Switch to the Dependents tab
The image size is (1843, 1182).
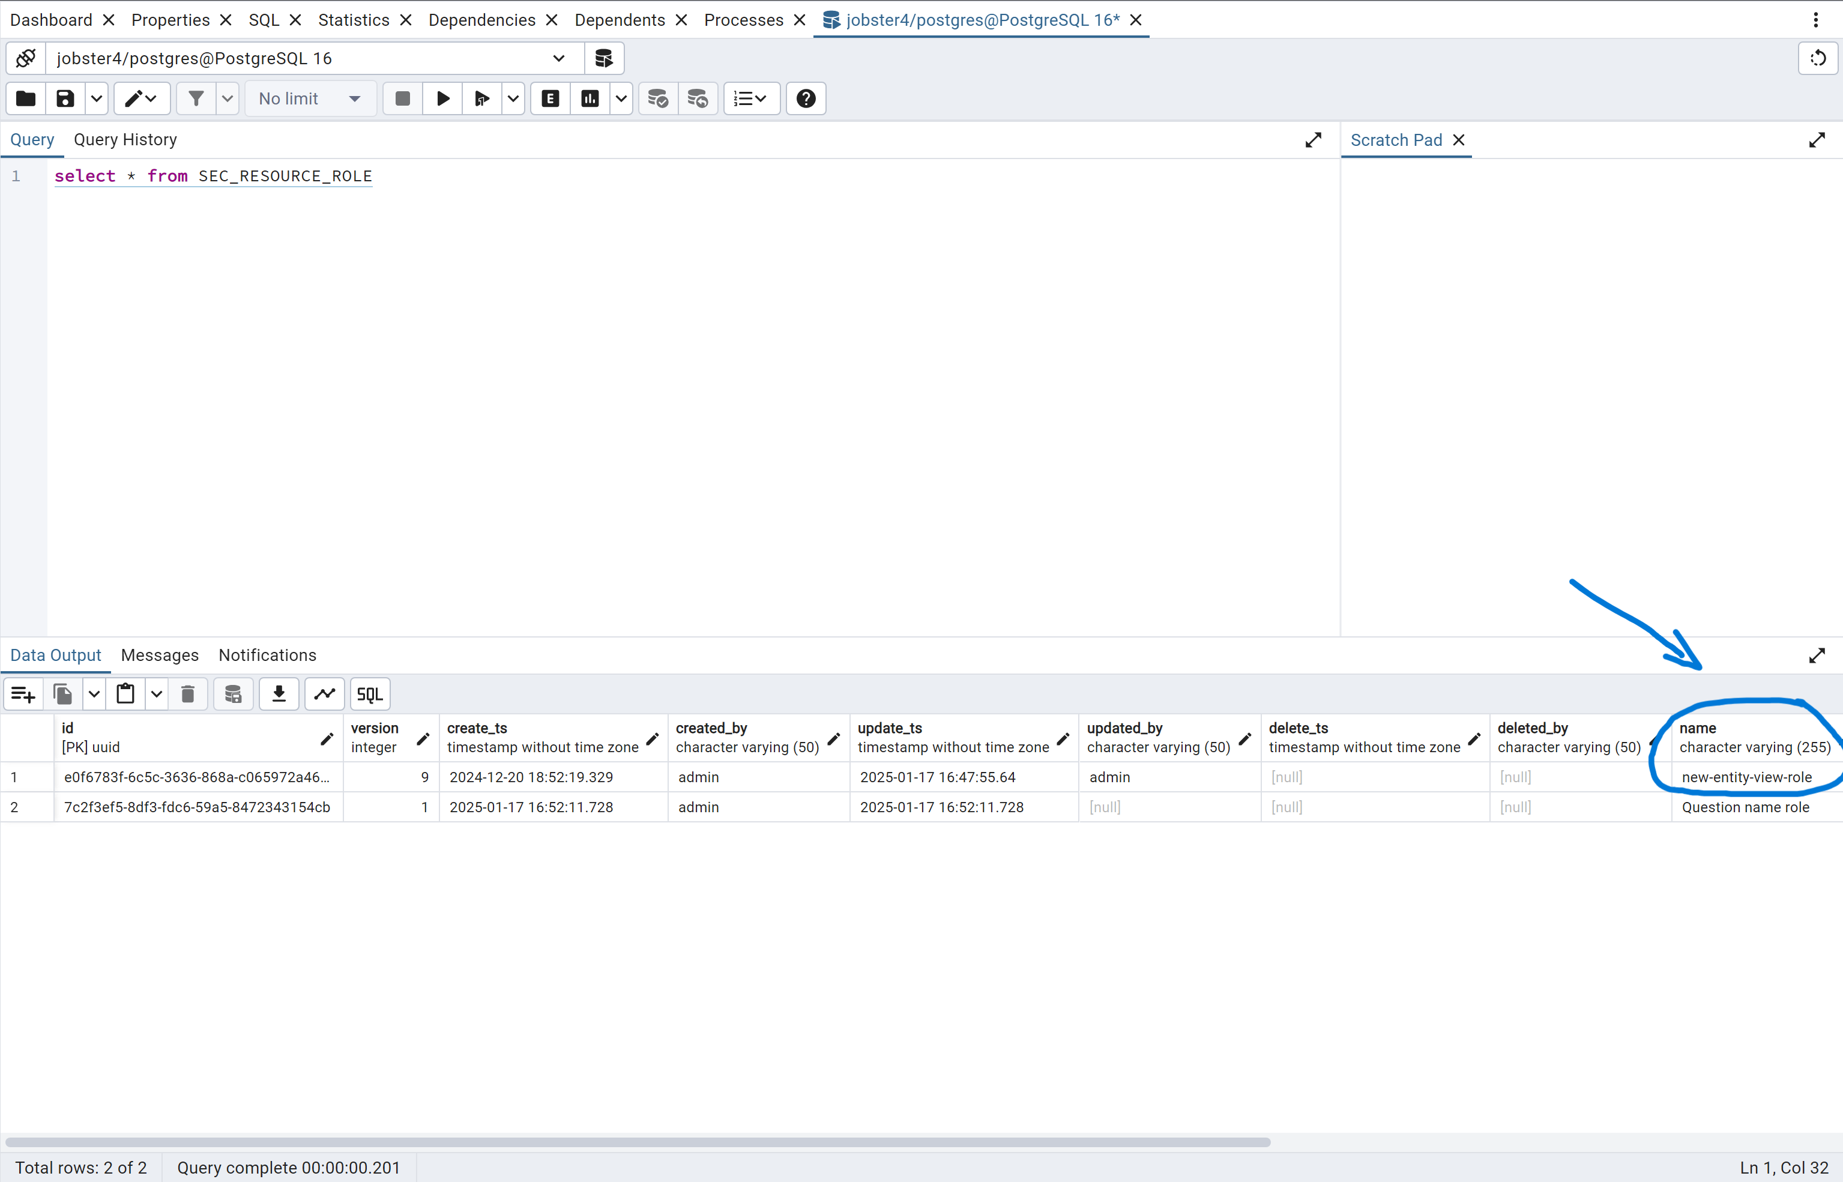click(620, 20)
